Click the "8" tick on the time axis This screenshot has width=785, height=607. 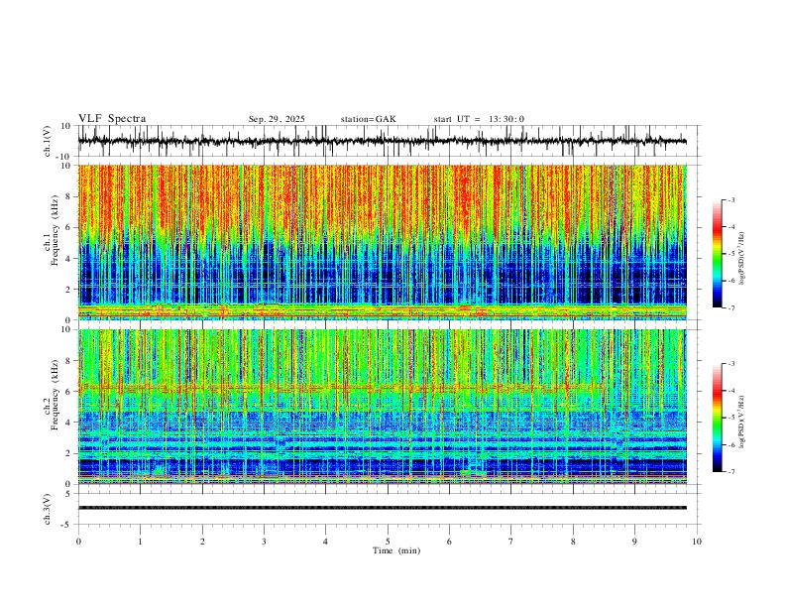573,542
